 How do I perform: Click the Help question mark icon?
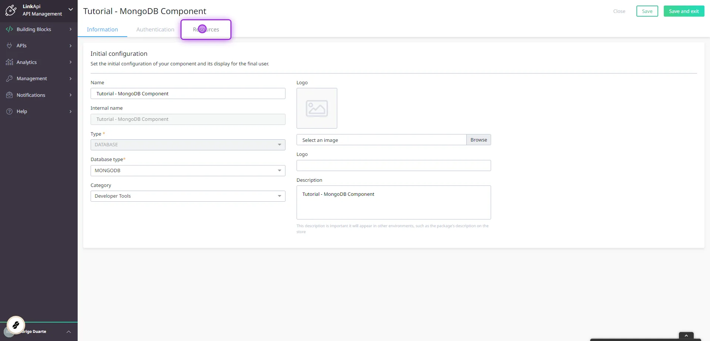click(10, 111)
